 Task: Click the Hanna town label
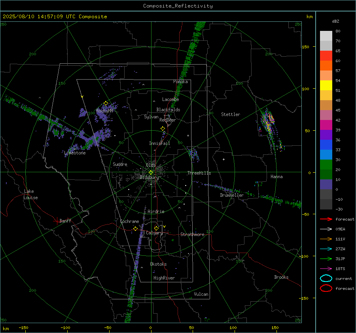[x=276, y=177]
